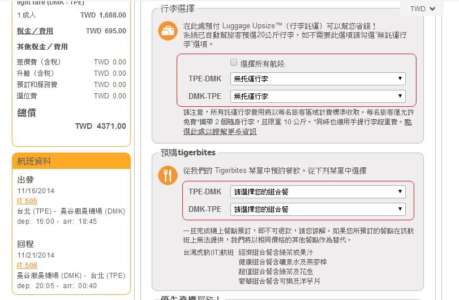
Task: Tick the 選擇所有航段 checkbox
Action: (x=234, y=62)
